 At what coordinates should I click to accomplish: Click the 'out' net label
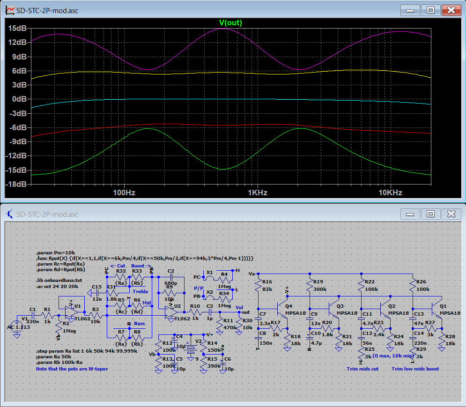click(x=246, y=312)
